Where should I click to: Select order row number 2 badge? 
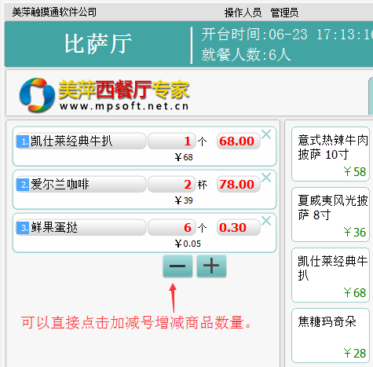(23, 185)
